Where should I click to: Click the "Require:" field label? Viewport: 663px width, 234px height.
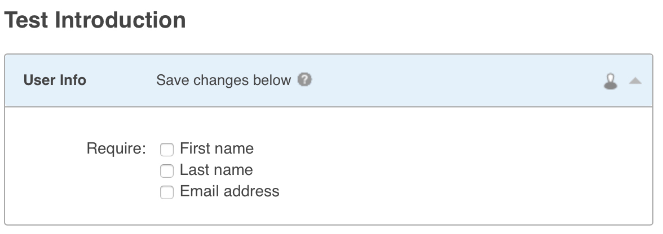(116, 149)
